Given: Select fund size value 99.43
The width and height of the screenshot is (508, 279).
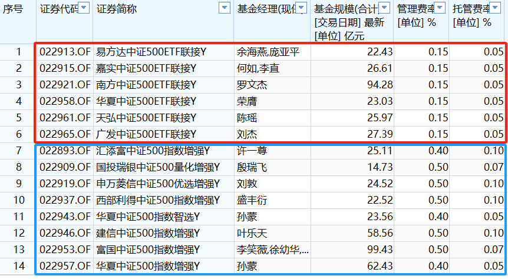Looking at the screenshot, I should (x=380, y=250).
